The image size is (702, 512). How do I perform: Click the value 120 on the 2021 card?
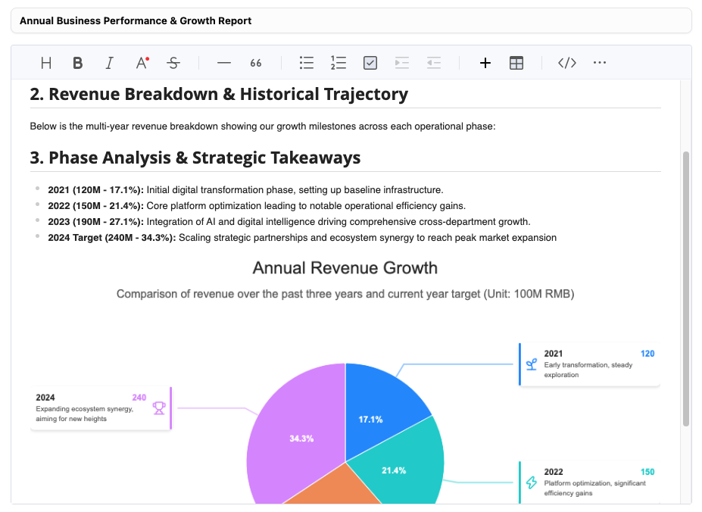[x=647, y=354]
